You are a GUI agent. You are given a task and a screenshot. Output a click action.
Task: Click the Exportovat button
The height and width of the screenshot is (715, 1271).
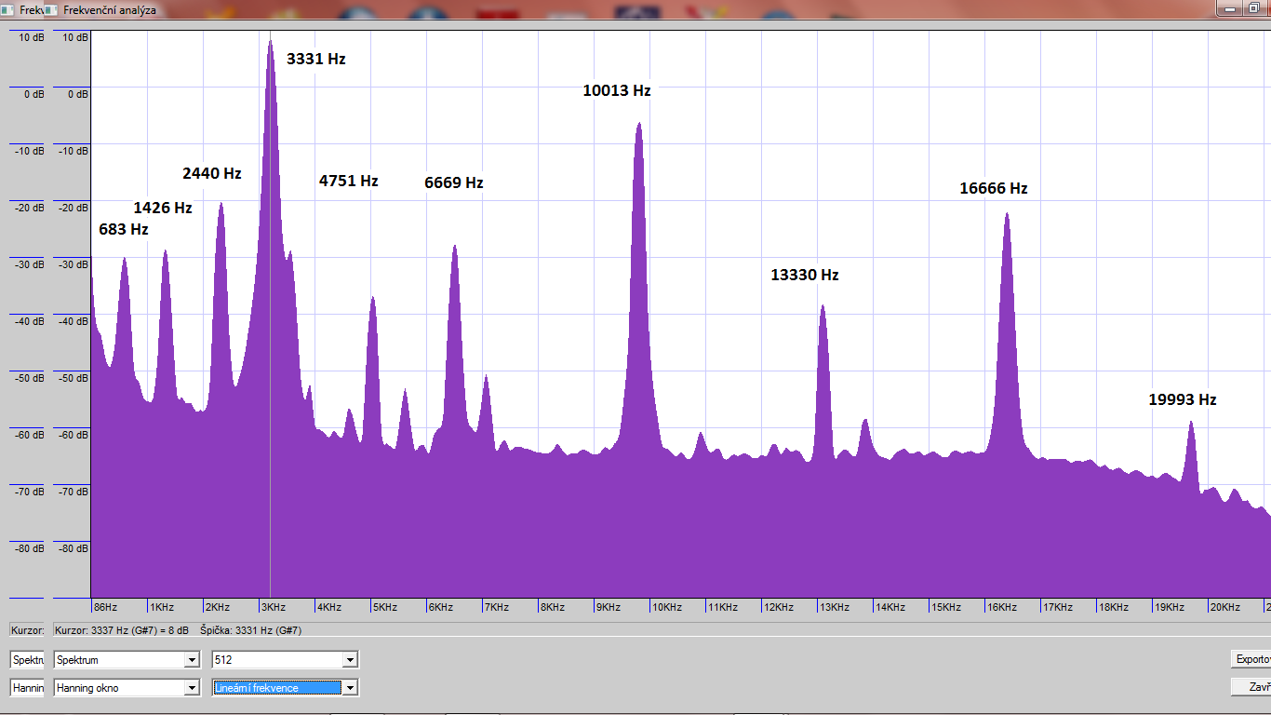coord(1251,659)
